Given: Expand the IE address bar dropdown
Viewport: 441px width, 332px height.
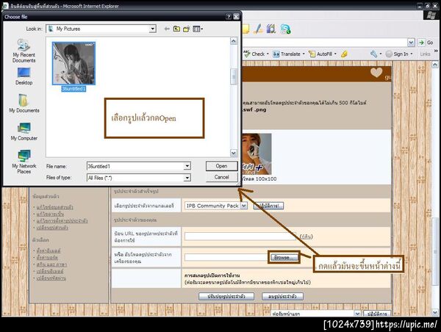Looking at the screenshot, I should click(411, 43).
